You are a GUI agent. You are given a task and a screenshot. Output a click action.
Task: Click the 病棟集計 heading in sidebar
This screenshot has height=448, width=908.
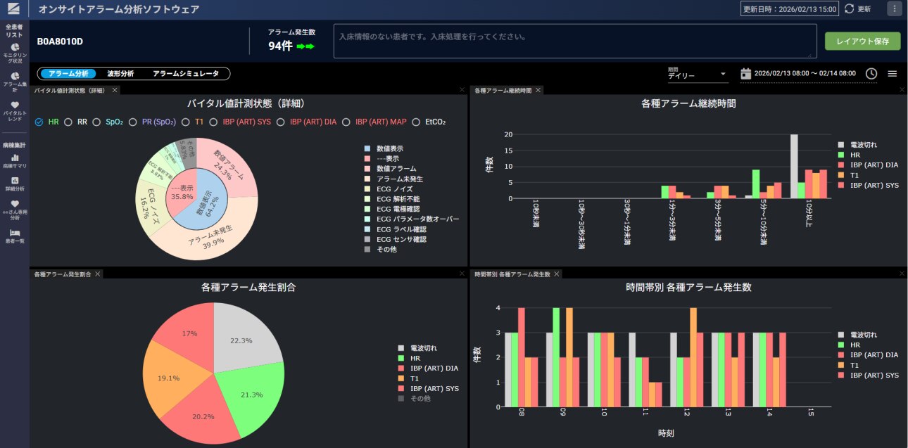tap(15, 145)
